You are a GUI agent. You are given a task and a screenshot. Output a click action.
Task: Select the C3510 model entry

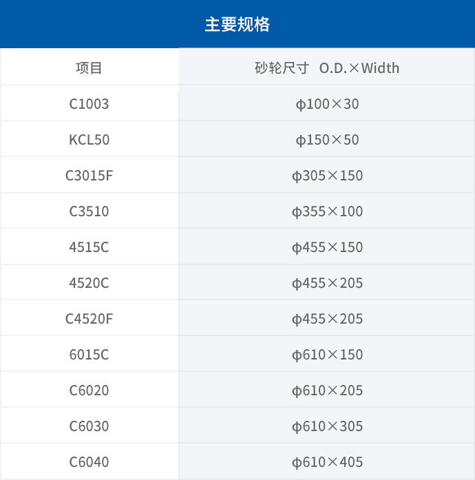89,211
